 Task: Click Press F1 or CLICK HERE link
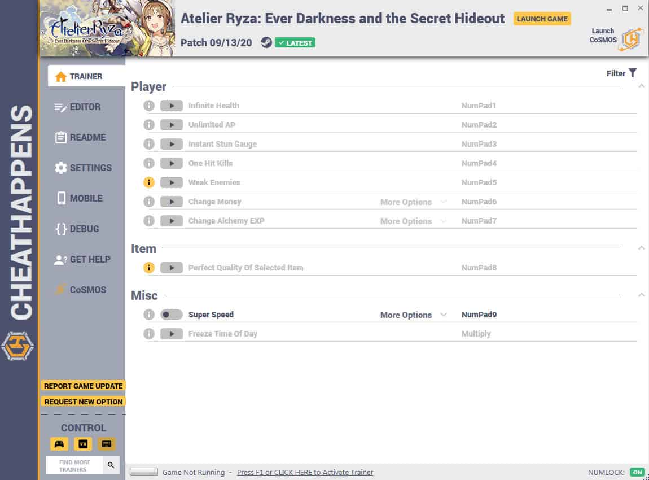tap(305, 472)
